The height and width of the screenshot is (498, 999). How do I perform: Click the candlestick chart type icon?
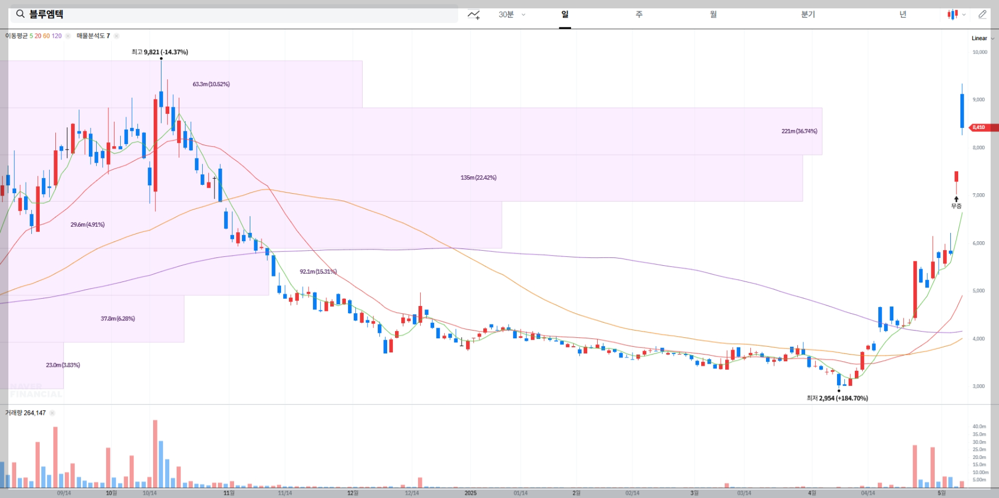(x=953, y=15)
